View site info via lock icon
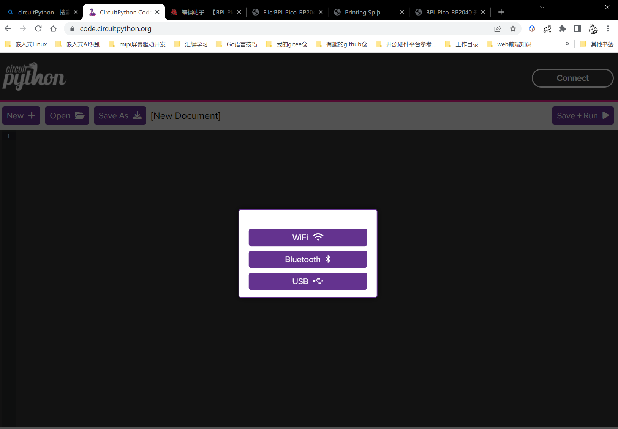 (72, 29)
